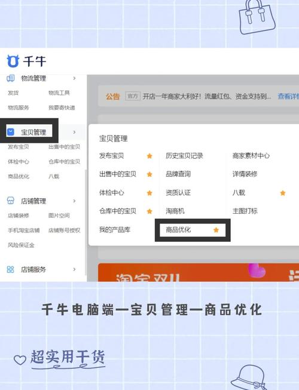Viewport: 299px width, 390px height.
Task: Open 商家素材中心 in the popup
Action: (251, 156)
